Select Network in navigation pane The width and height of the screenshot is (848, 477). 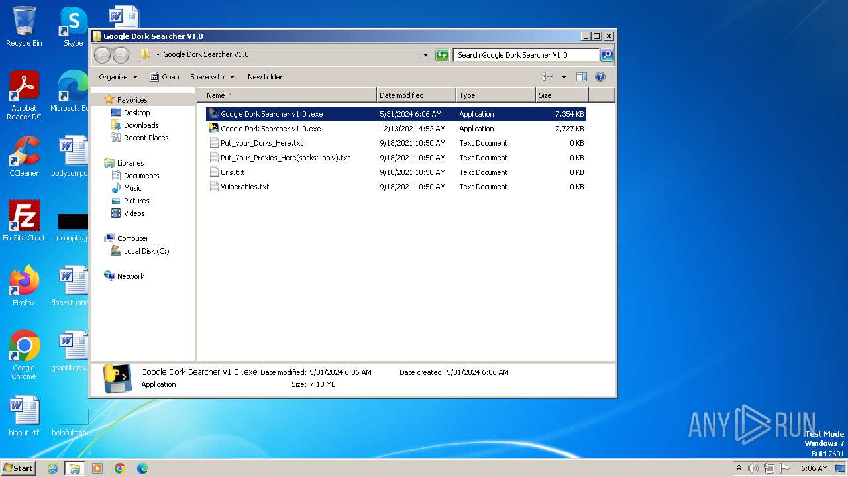[x=131, y=276]
